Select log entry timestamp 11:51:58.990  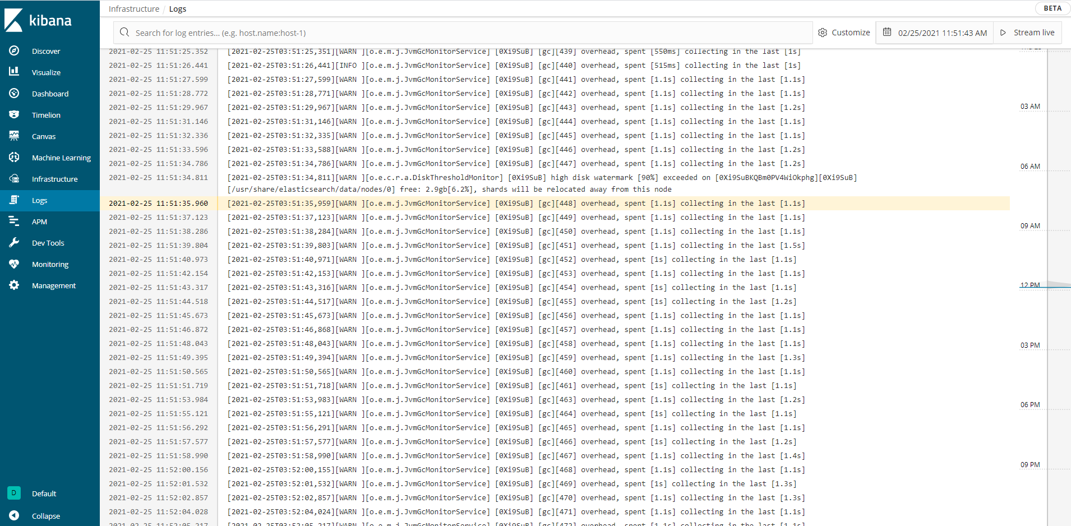click(x=158, y=456)
